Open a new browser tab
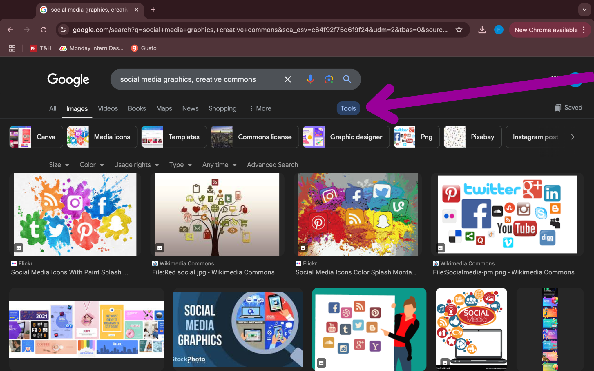This screenshot has height=371, width=594. pos(153,10)
